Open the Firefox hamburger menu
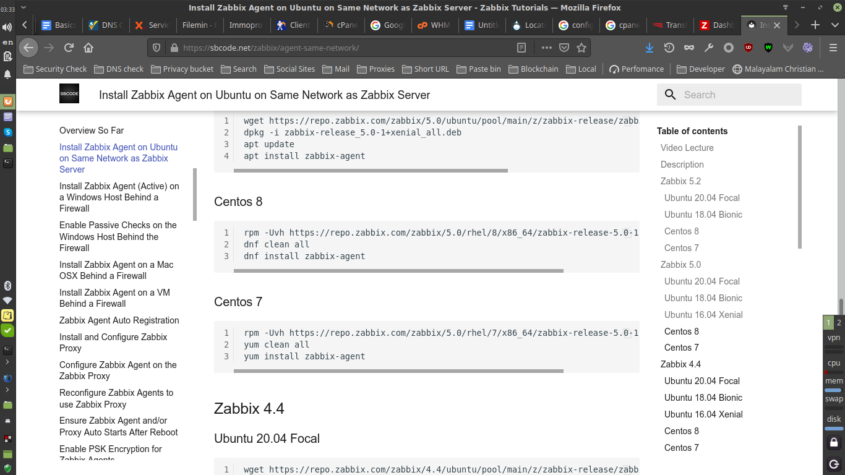The height and width of the screenshot is (475, 845). click(833, 48)
